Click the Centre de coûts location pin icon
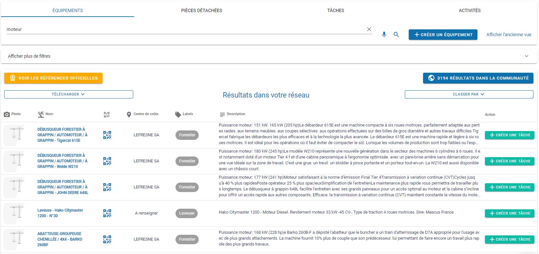This screenshot has width=539, height=254. point(129,114)
